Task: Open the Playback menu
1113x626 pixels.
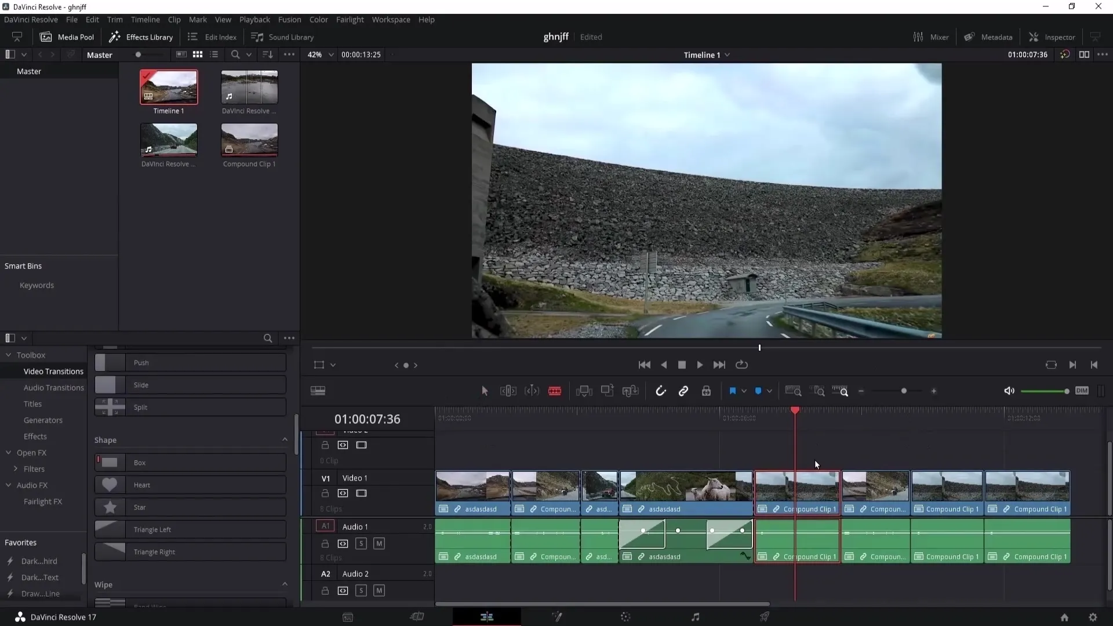Action: (254, 19)
